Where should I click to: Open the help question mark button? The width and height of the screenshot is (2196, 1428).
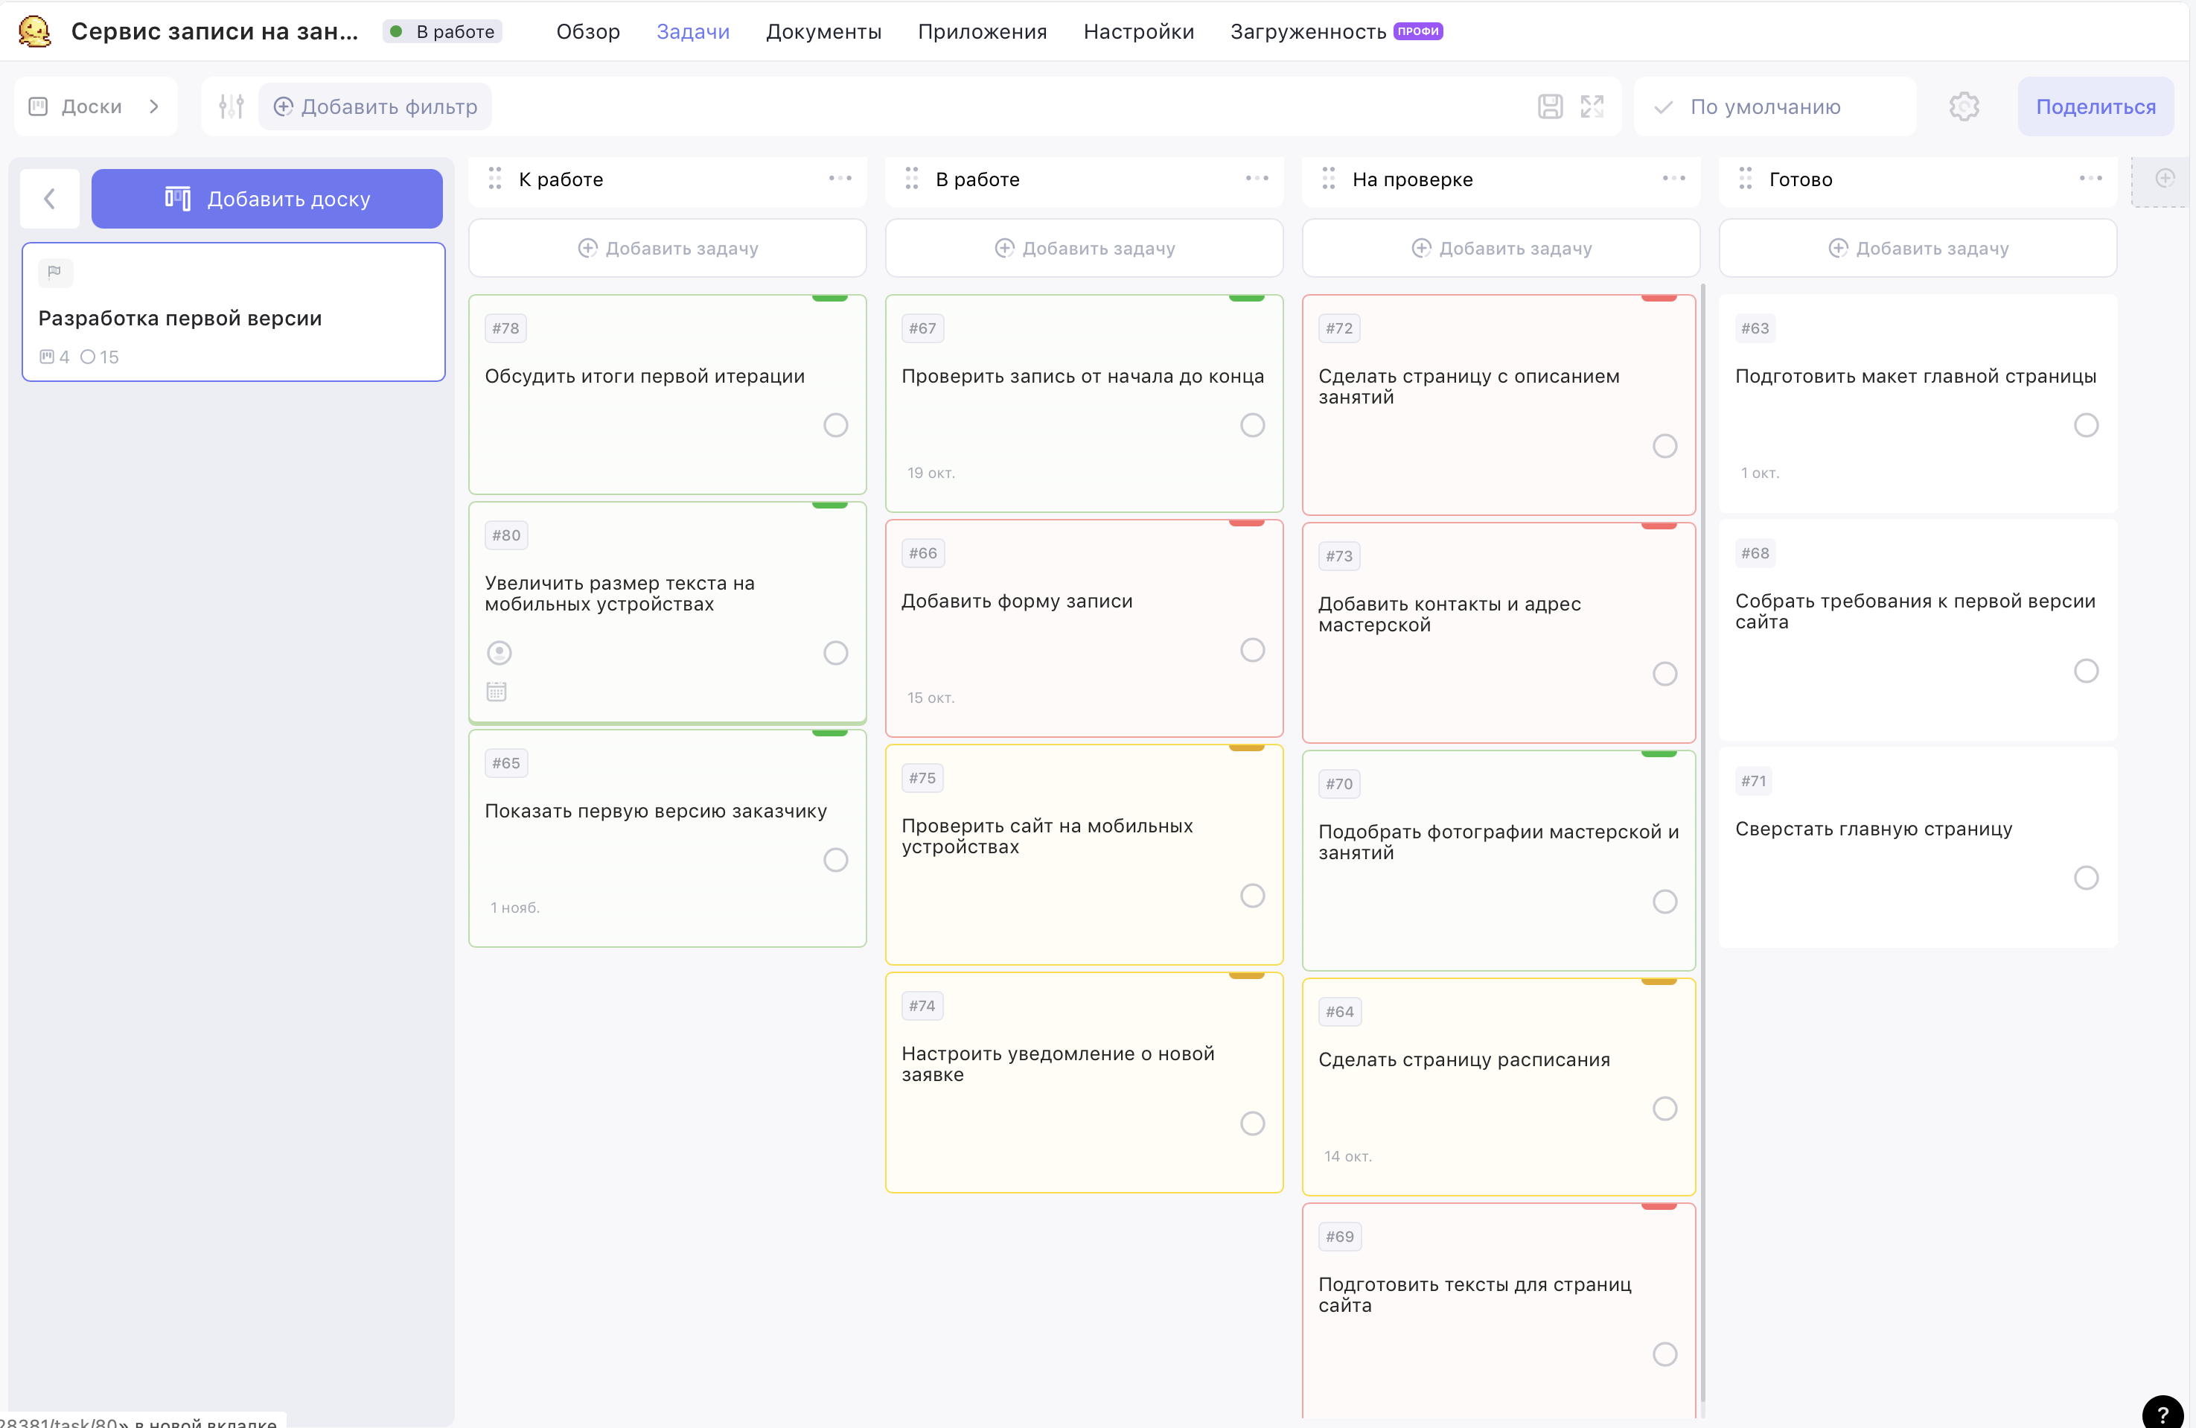pos(2163,1414)
